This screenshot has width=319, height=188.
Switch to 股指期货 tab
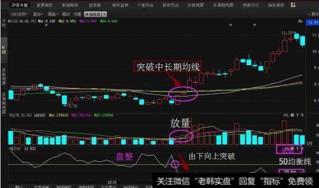tap(70, 5)
